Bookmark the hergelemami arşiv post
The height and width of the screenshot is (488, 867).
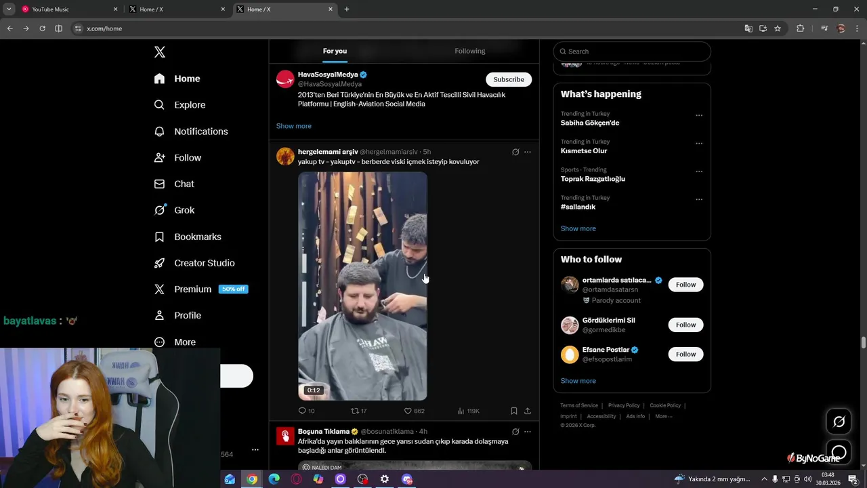pos(514,411)
